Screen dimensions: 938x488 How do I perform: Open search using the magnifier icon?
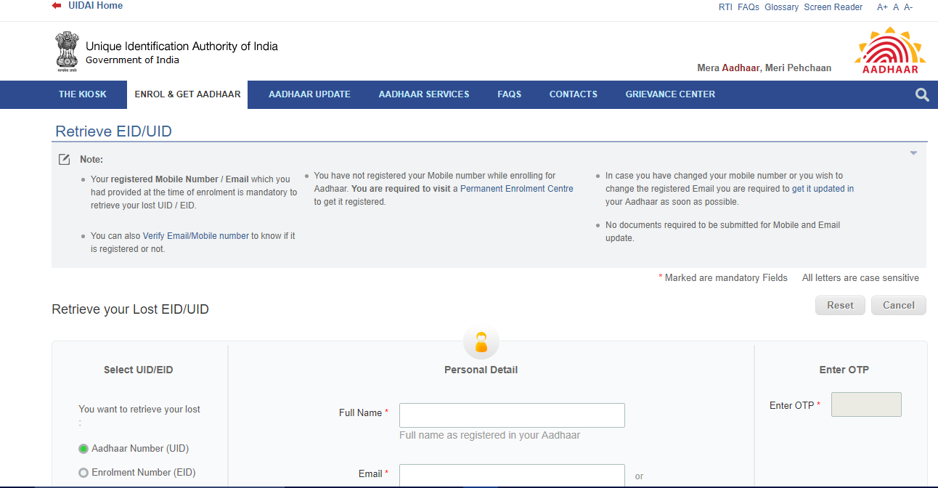pos(921,94)
